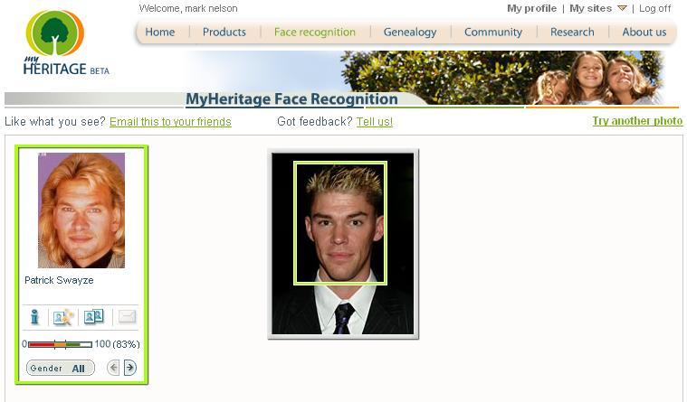Expand the My sites dropdown arrow
The image size is (687, 402).
tap(622, 8)
